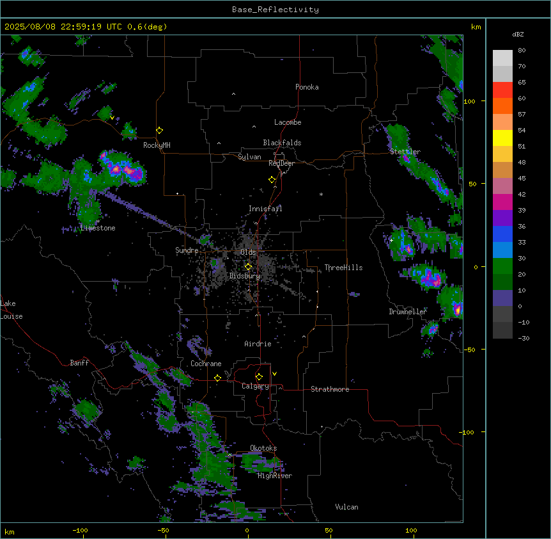The width and height of the screenshot is (551, 539).
Task: Select the Lake Louise label
Action: [12, 310]
